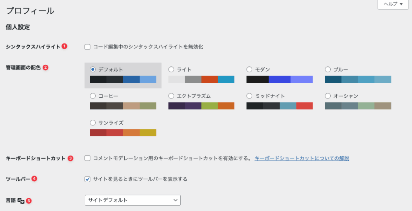This screenshot has height=211, width=412.
Task: Select the デフォルト color scheme radio
Action: (x=93, y=70)
